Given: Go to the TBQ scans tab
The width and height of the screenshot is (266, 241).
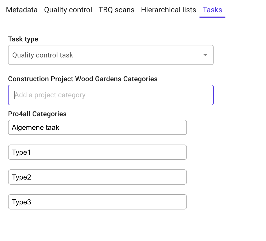Looking at the screenshot, I should [116, 10].
